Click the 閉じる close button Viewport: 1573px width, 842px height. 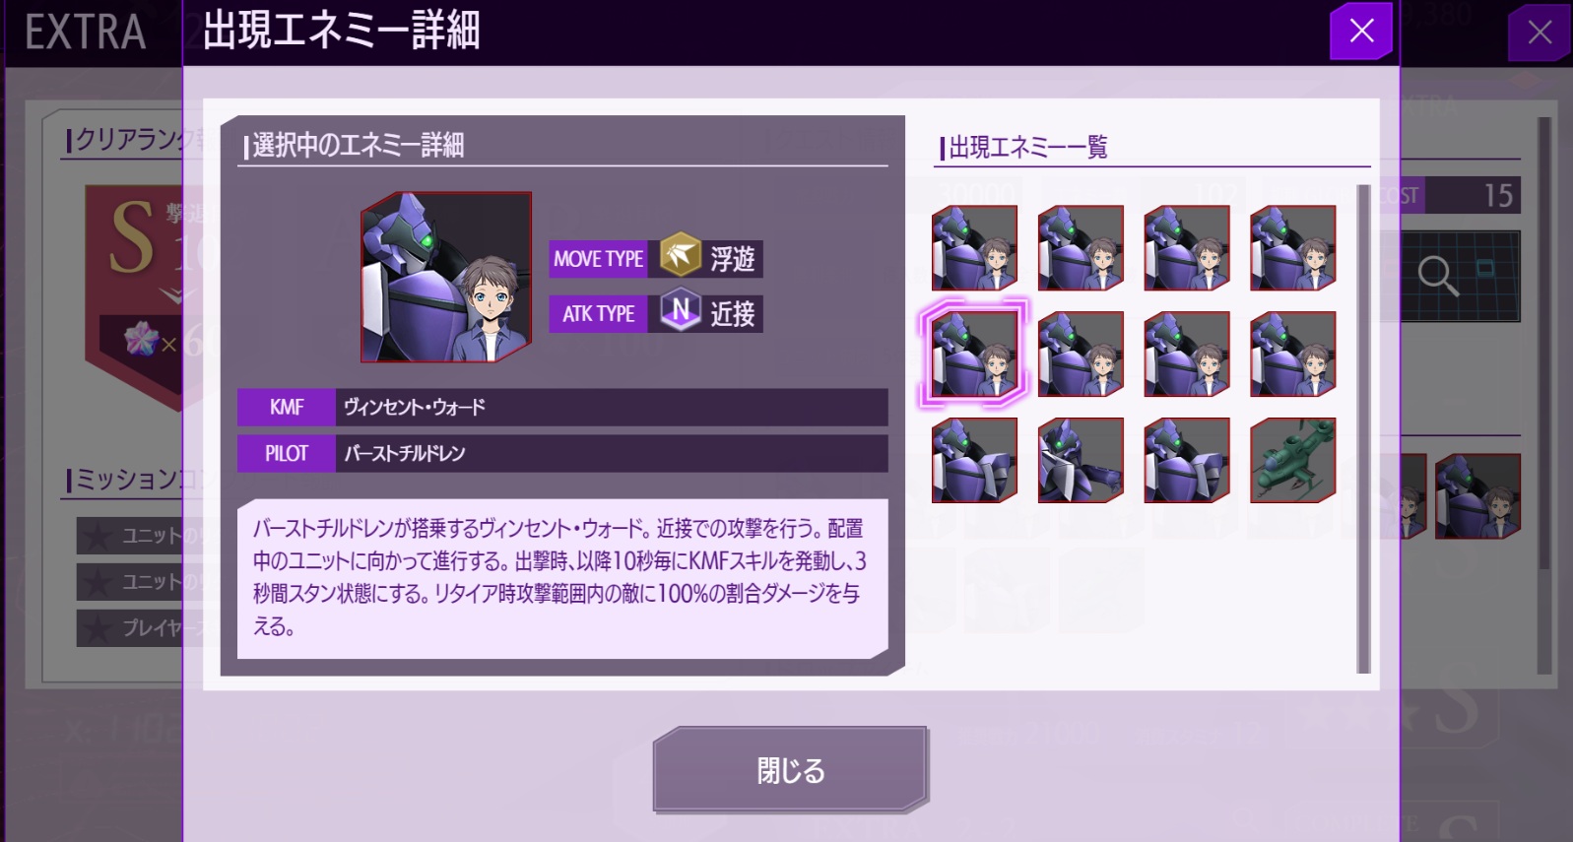pos(790,769)
